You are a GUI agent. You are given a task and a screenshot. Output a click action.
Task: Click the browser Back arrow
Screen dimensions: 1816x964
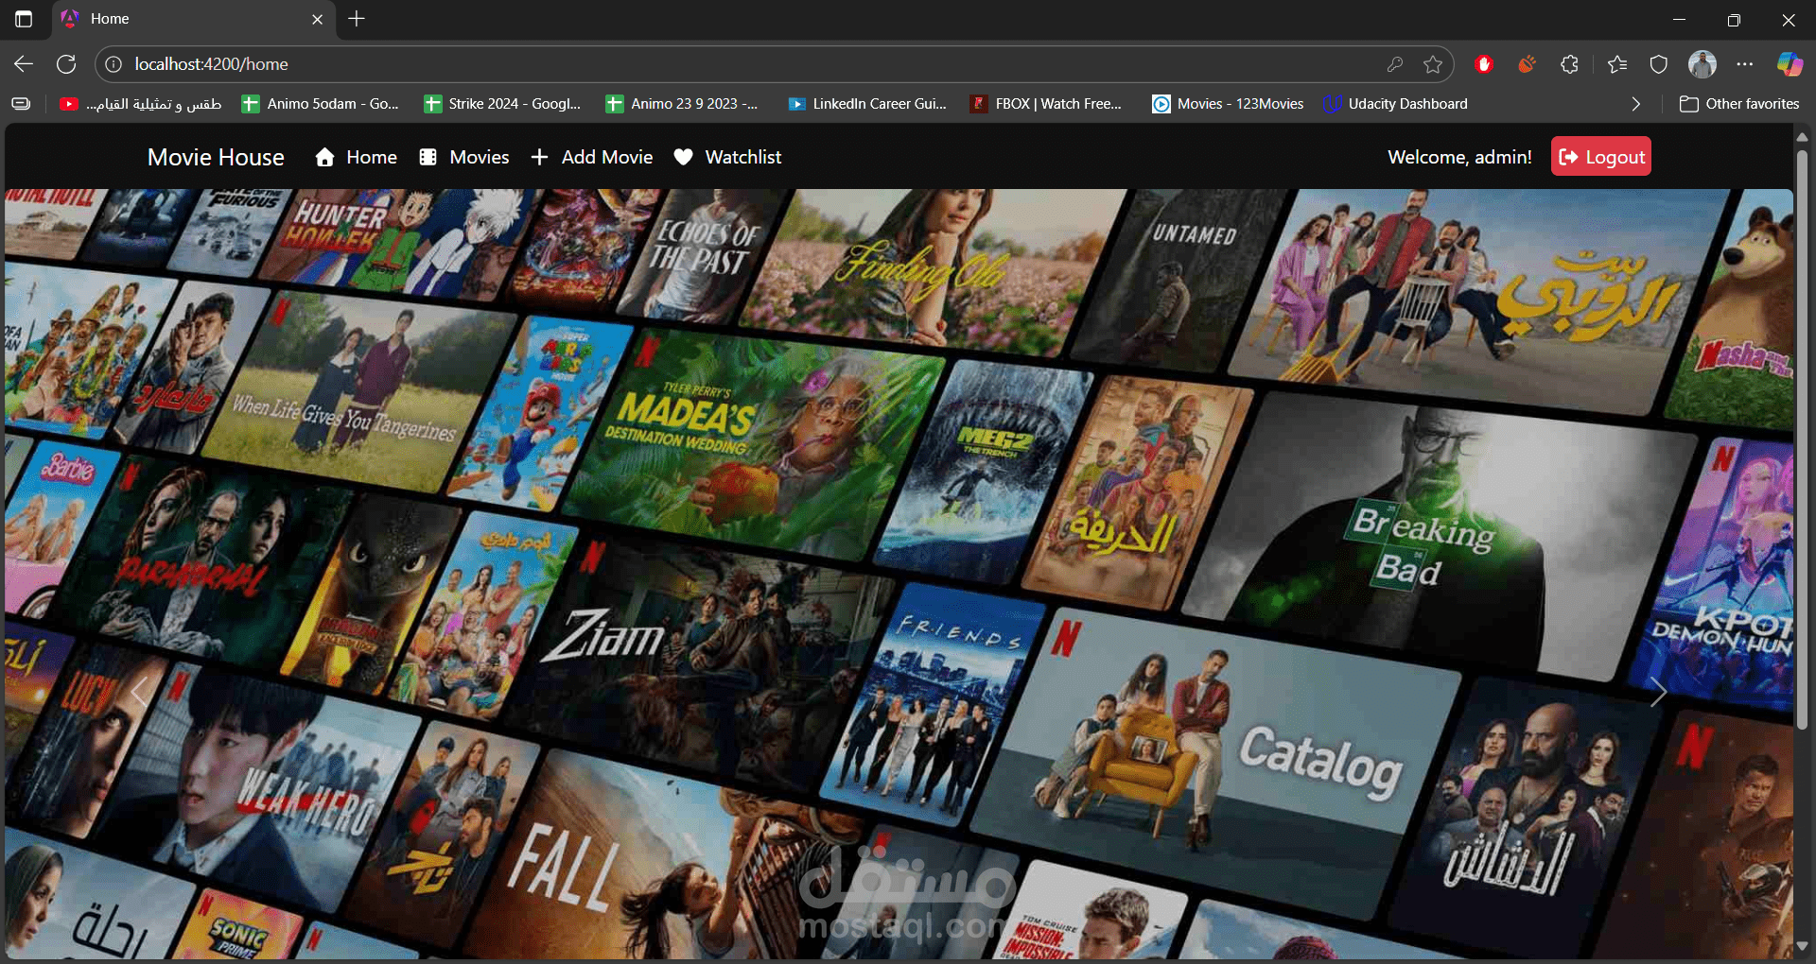point(24,64)
